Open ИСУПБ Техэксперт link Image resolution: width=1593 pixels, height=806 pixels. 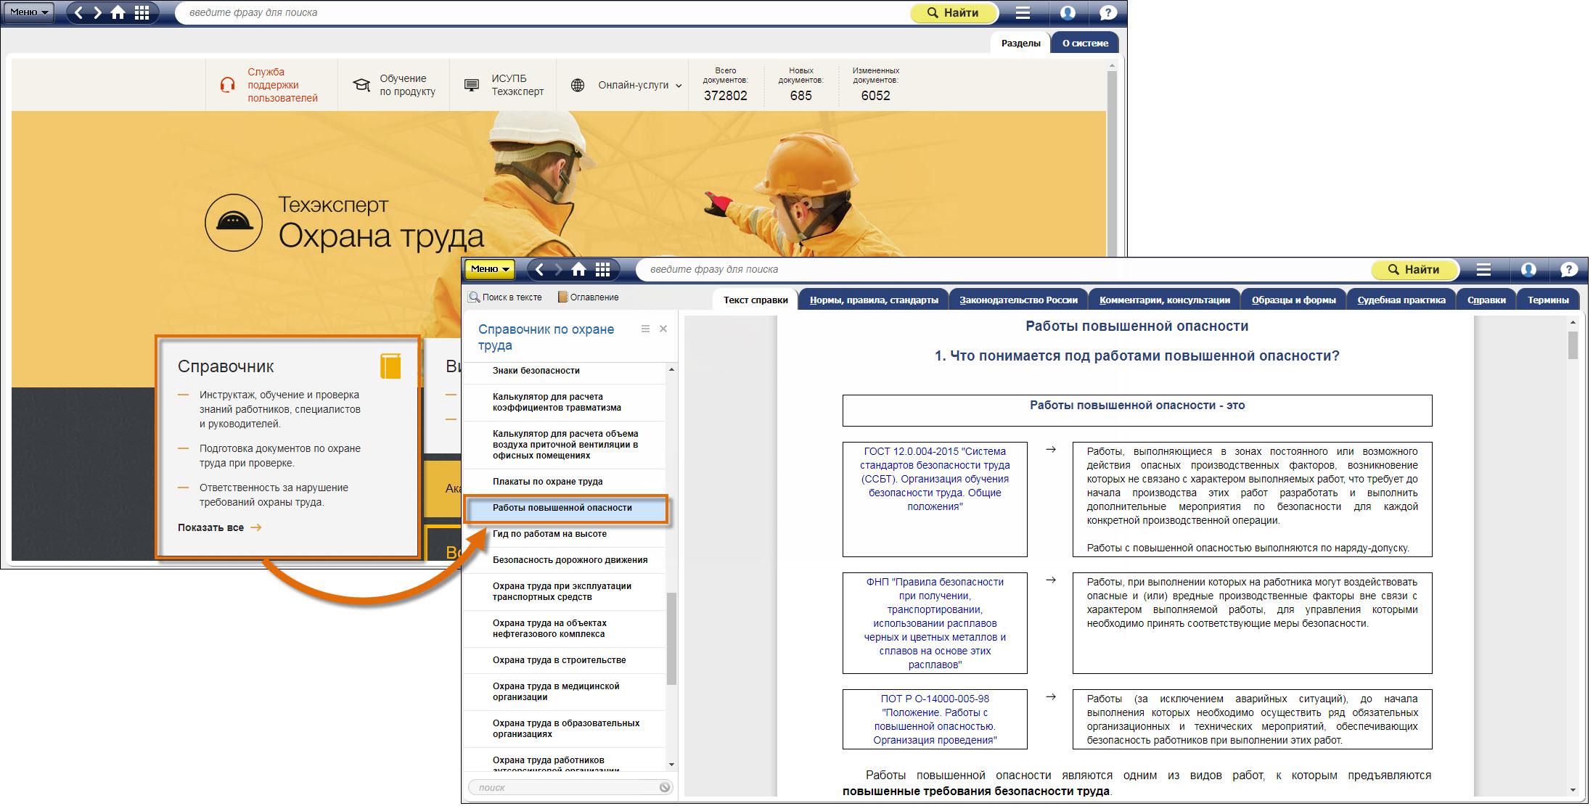click(x=517, y=85)
